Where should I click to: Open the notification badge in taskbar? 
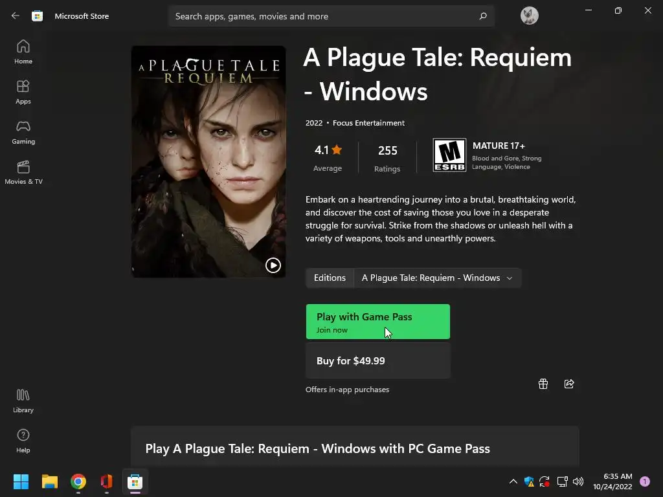[645, 481]
